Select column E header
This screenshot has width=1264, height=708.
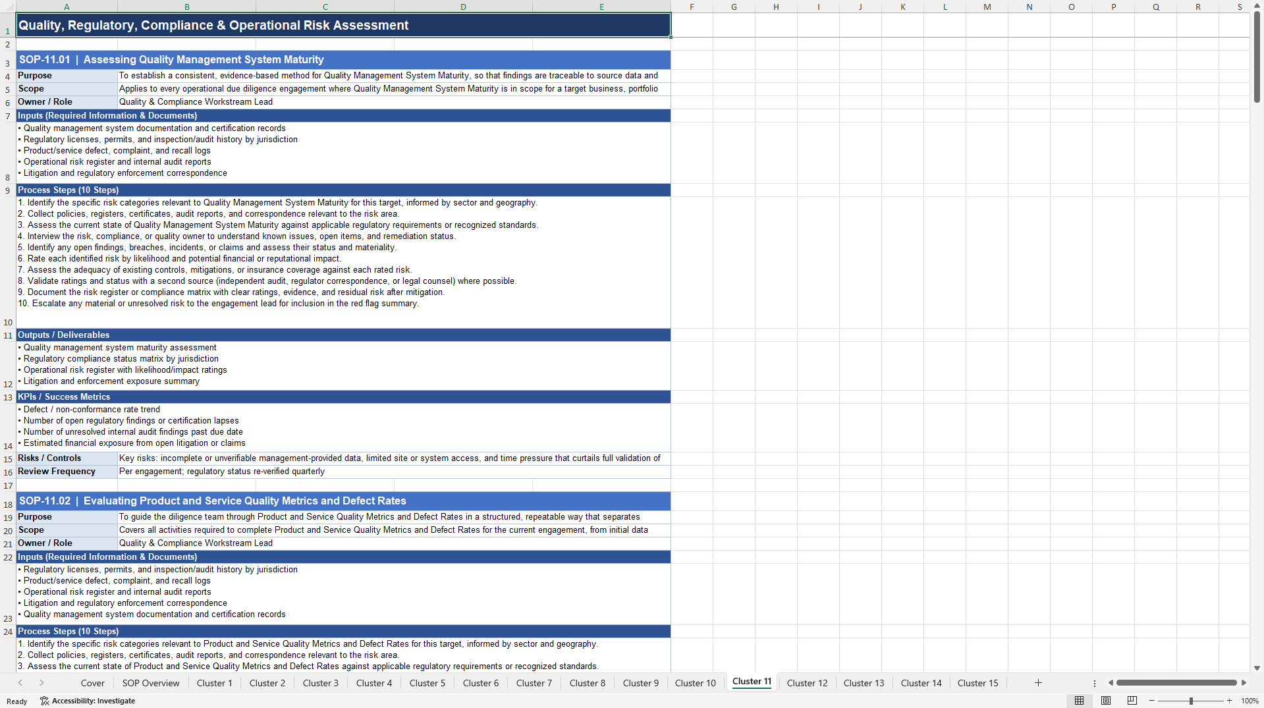[x=601, y=7]
